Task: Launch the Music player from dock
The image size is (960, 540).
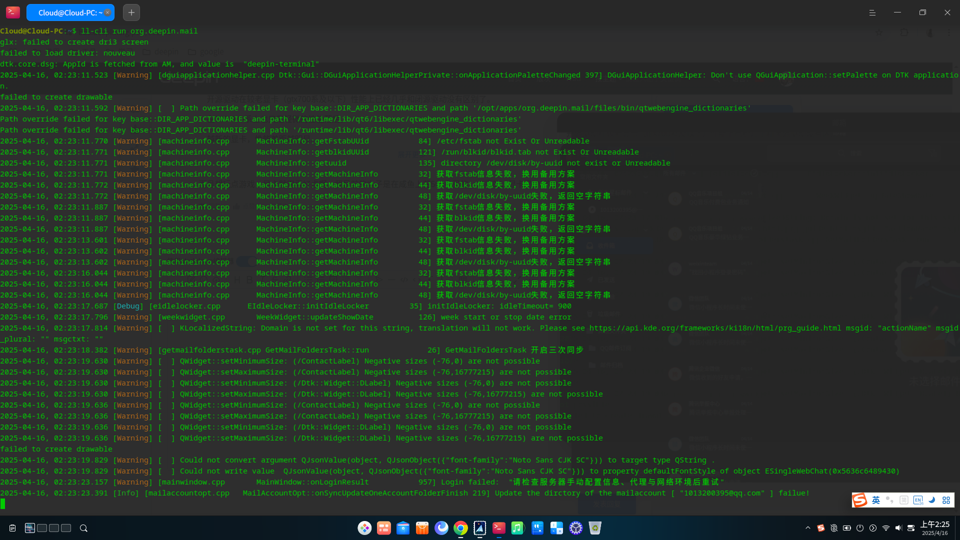Action: (x=518, y=528)
